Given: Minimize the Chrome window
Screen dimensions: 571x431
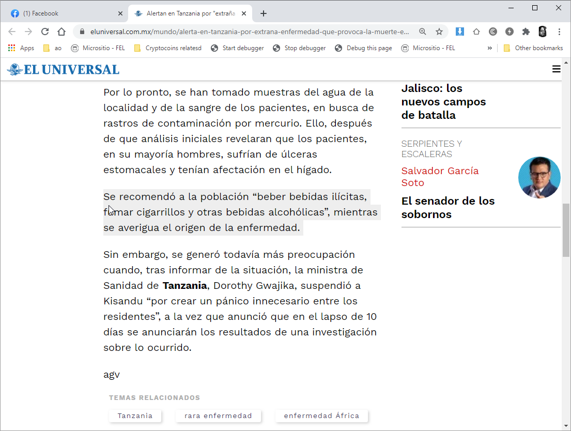Looking at the screenshot, I should click(511, 8).
